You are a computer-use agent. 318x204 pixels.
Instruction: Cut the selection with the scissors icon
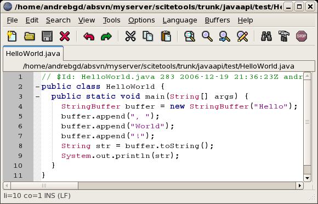130,37
